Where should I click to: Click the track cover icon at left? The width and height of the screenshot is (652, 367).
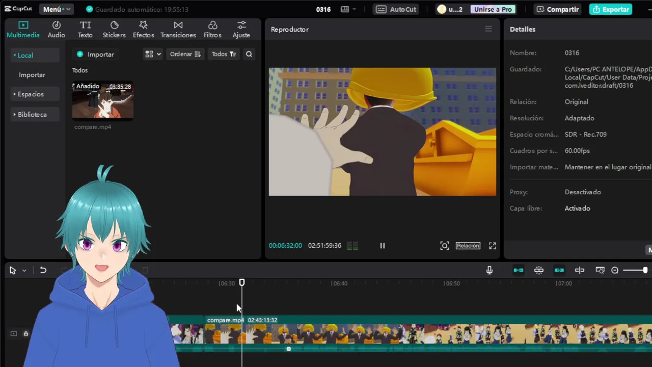tap(14, 334)
